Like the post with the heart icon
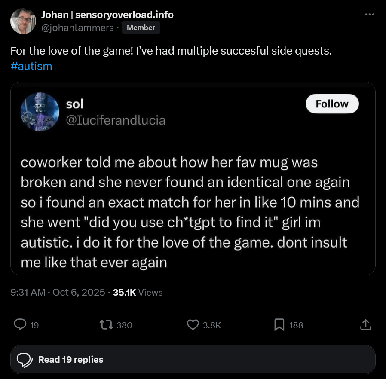This screenshot has height=379, width=386. coord(193,325)
